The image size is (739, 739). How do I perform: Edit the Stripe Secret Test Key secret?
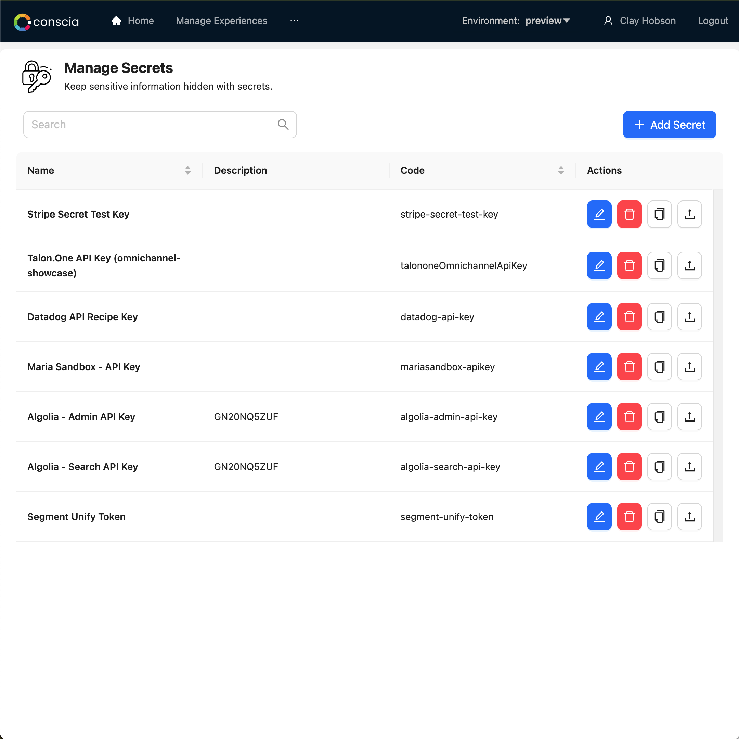599,214
